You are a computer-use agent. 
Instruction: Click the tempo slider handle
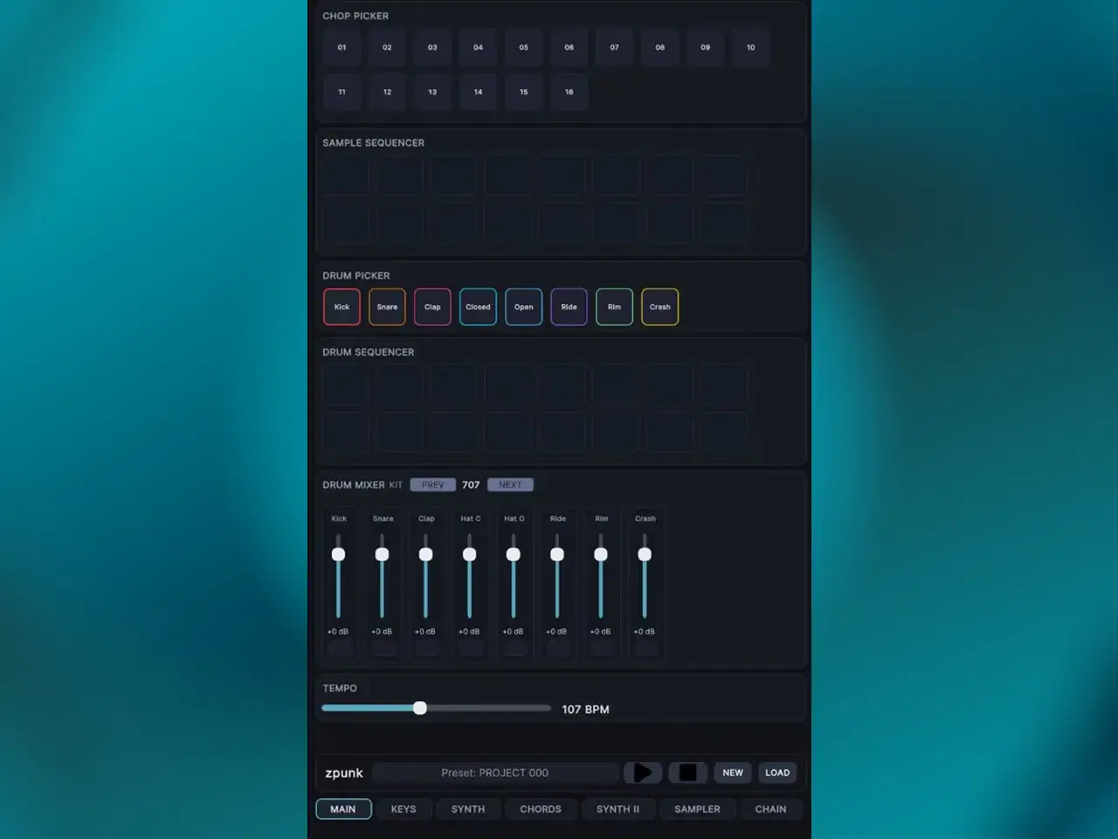[420, 708]
